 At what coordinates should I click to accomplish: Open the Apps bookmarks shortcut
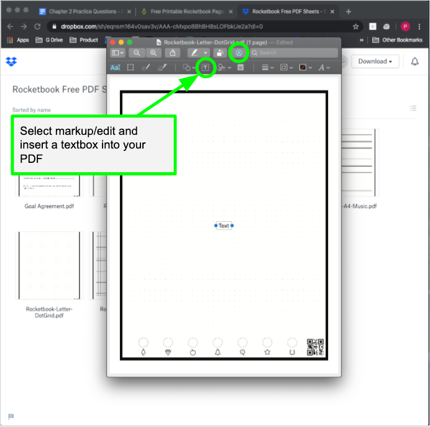18,40
